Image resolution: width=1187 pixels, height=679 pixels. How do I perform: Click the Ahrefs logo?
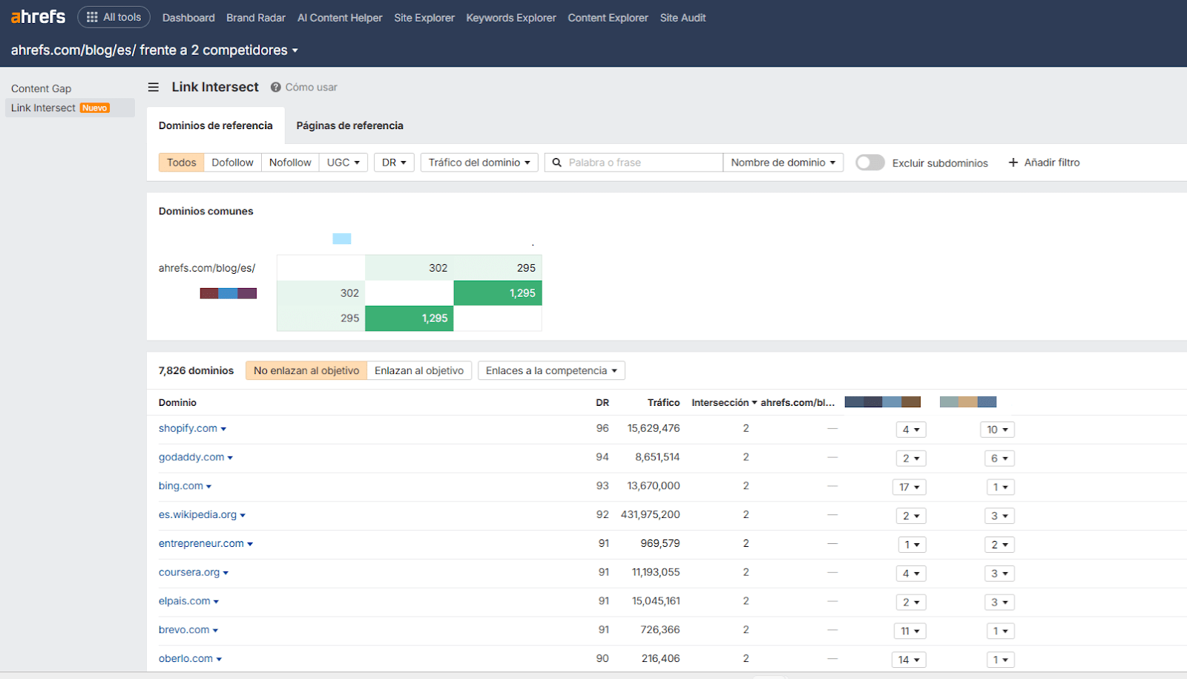point(38,17)
